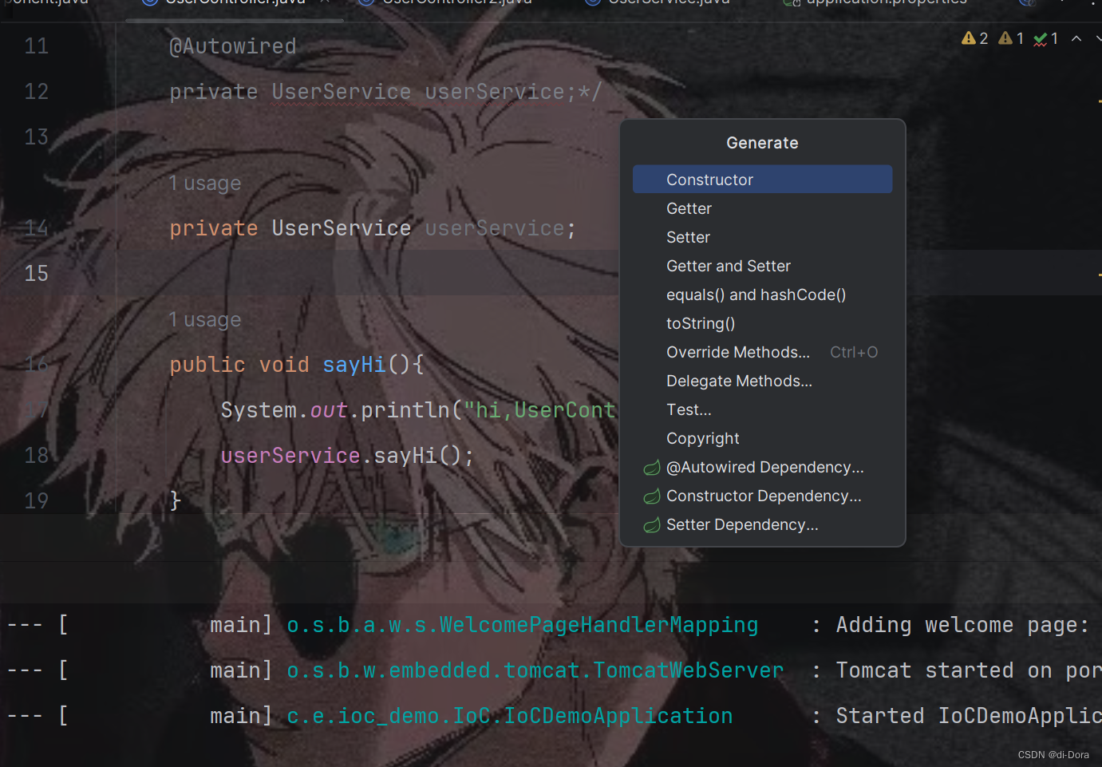Click commented 'private UserService userService;*/' line
1102x767 pixels.
tap(385, 92)
